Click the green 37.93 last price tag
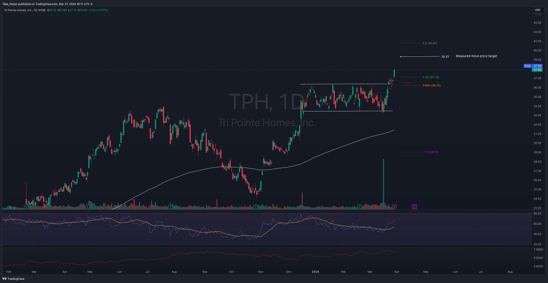This screenshot has height=283, width=548. coord(537,70)
